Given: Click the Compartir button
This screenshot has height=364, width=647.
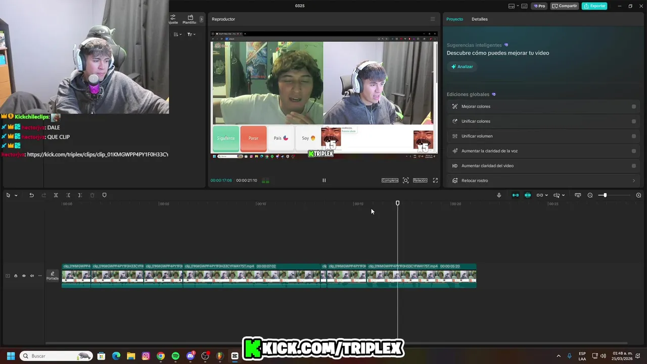Looking at the screenshot, I should tap(565, 6).
